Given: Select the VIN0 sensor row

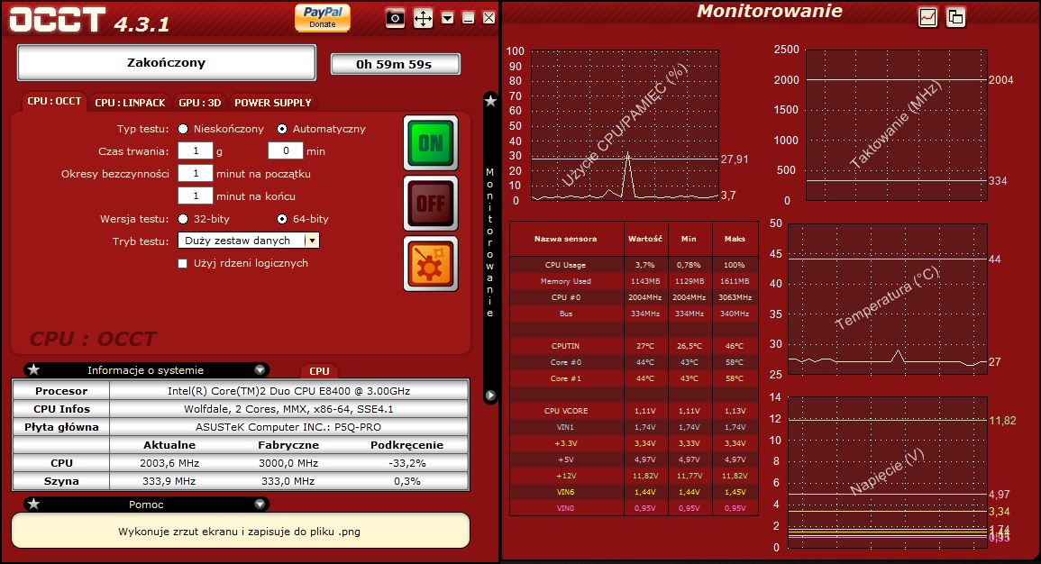Looking at the screenshot, I should [634, 508].
